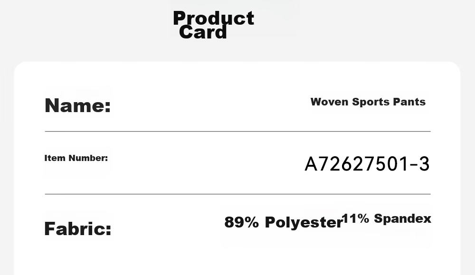Select the "Name:" label
Screen dimensions: 475x275
77,105
